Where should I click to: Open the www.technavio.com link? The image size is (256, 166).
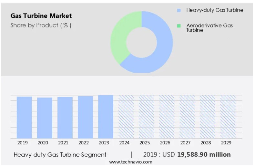(128, 162)
